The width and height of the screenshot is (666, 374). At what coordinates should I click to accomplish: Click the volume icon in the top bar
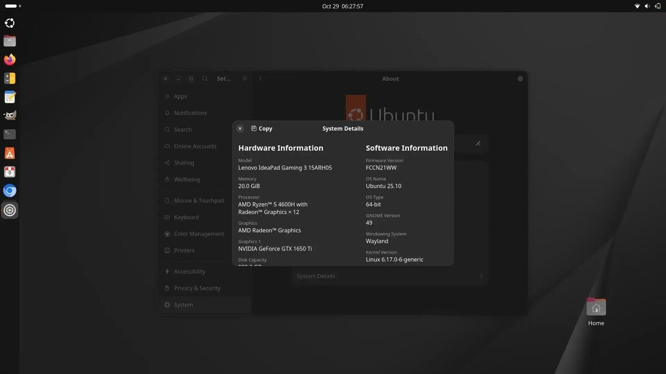tap(647, 6)
